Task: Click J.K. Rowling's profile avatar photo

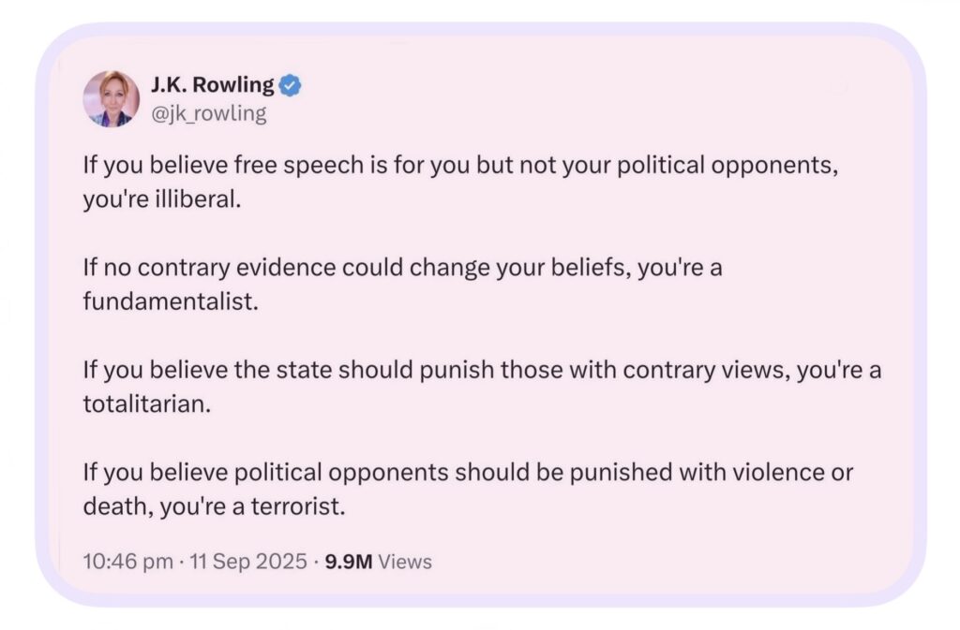Action: tap(111, 99)
